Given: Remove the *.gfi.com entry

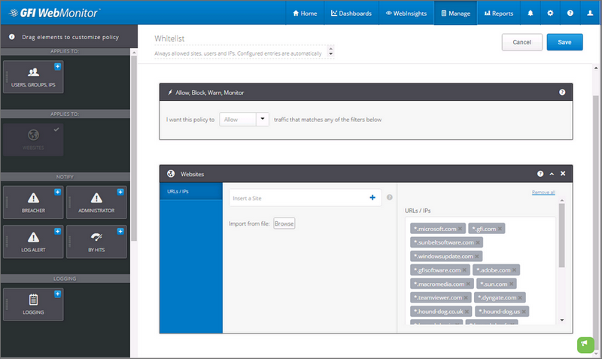Looking at the screenshot, I should click(500, 229).
